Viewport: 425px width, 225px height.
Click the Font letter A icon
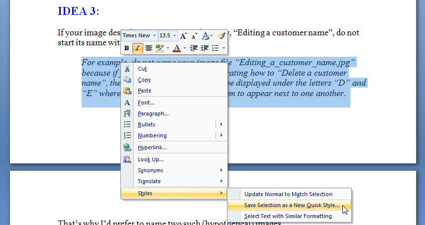pos(127,103)
